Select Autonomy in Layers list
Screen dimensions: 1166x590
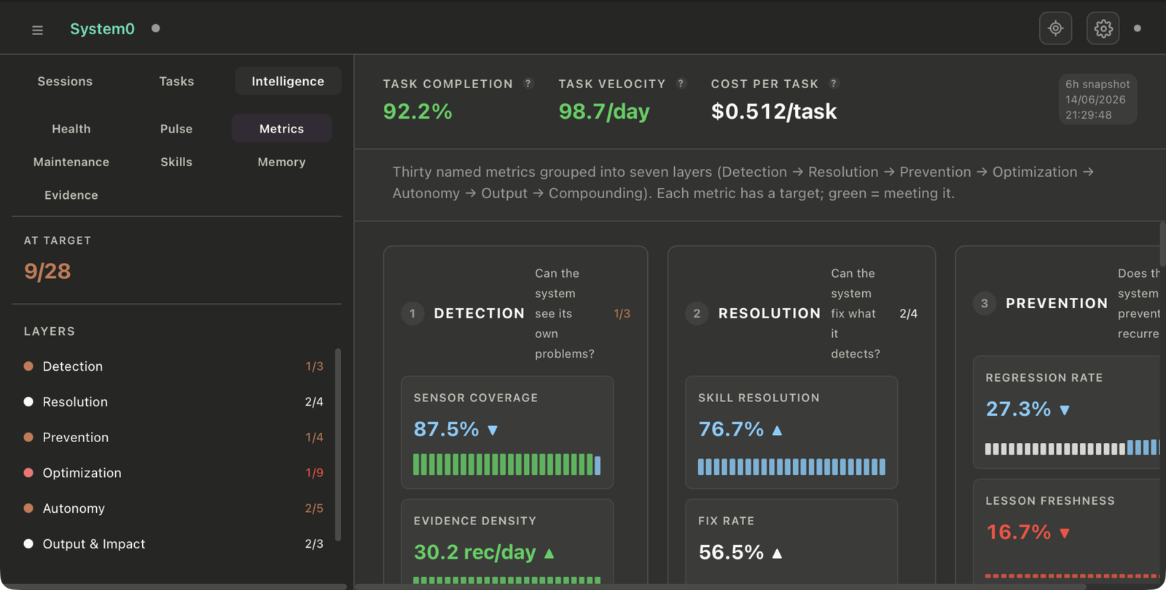click(x=173, y=508)
